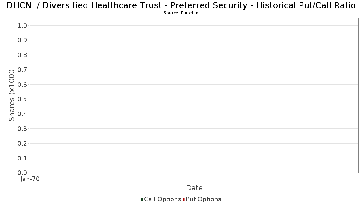Click the 0.6 y-axis tick label
Image resolution: width=362 pixels, height=204 pixels.
pos(22,85)
